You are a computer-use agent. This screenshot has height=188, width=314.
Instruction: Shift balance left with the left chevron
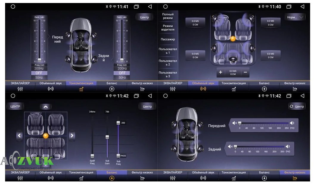click(19, 135)
